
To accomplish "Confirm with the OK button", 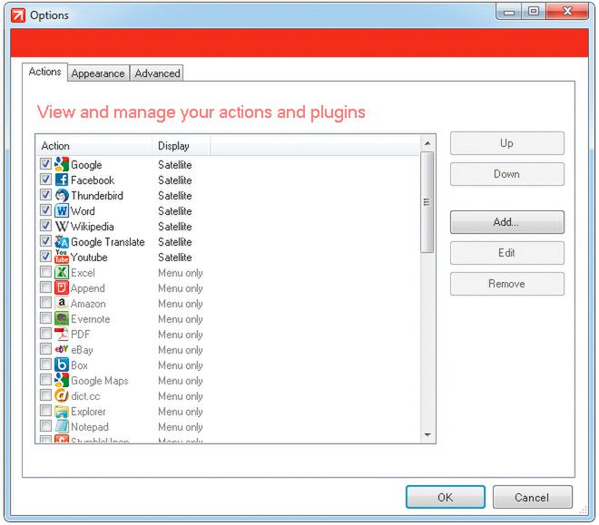I will [446, 497].
